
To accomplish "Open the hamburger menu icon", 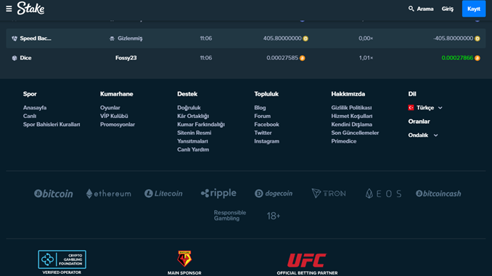I will [x=9, y=9].
